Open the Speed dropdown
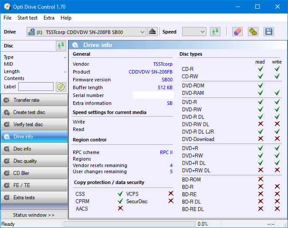This screenshot has width=288, height=228. (x=194, y=32)
